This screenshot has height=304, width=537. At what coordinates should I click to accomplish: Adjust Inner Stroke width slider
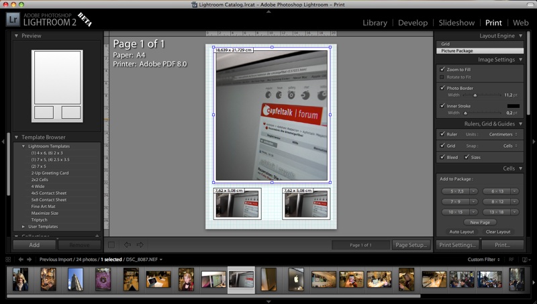point(465,113)
